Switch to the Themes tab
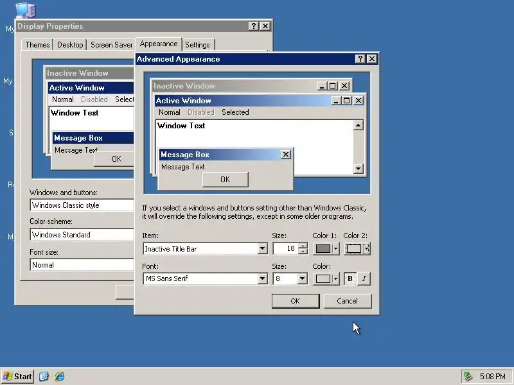Screen dimensions: 514x385 [37, 45]
